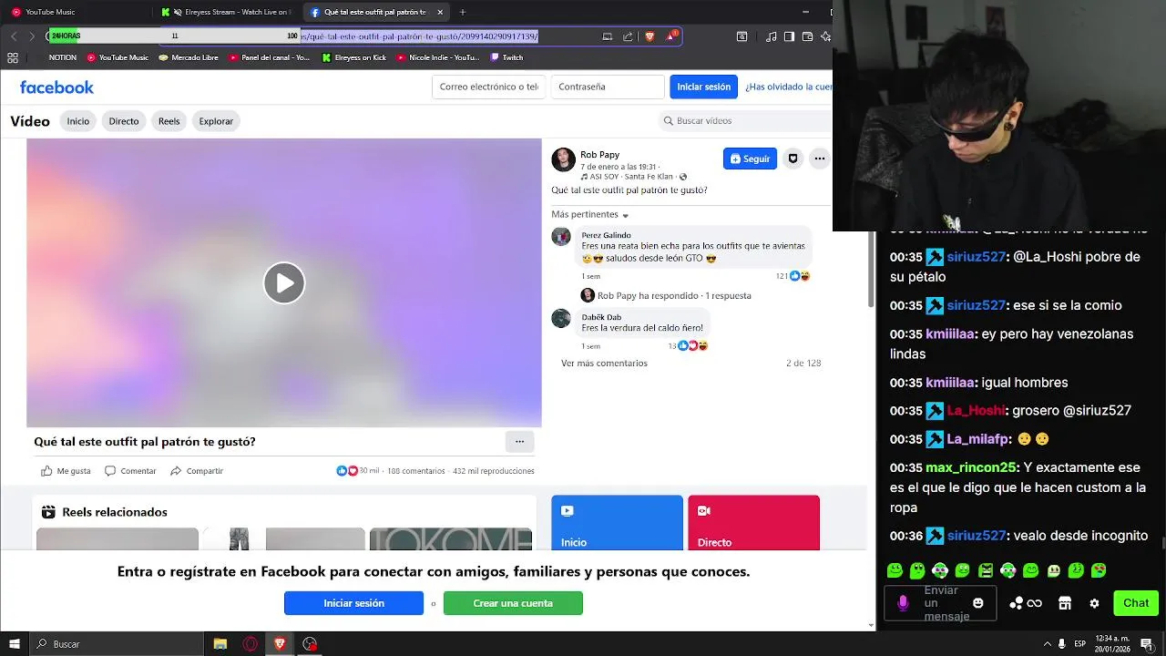
Task: Click the Compartir share button
Action: (196, 471)
